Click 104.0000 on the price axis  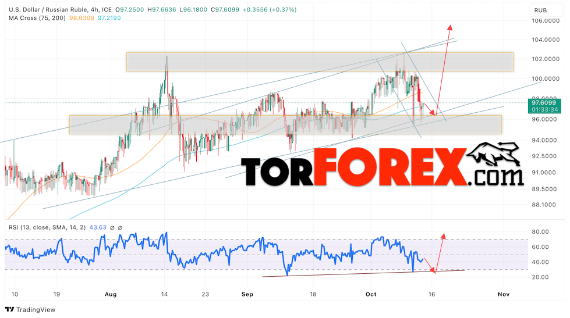(546, 40)
